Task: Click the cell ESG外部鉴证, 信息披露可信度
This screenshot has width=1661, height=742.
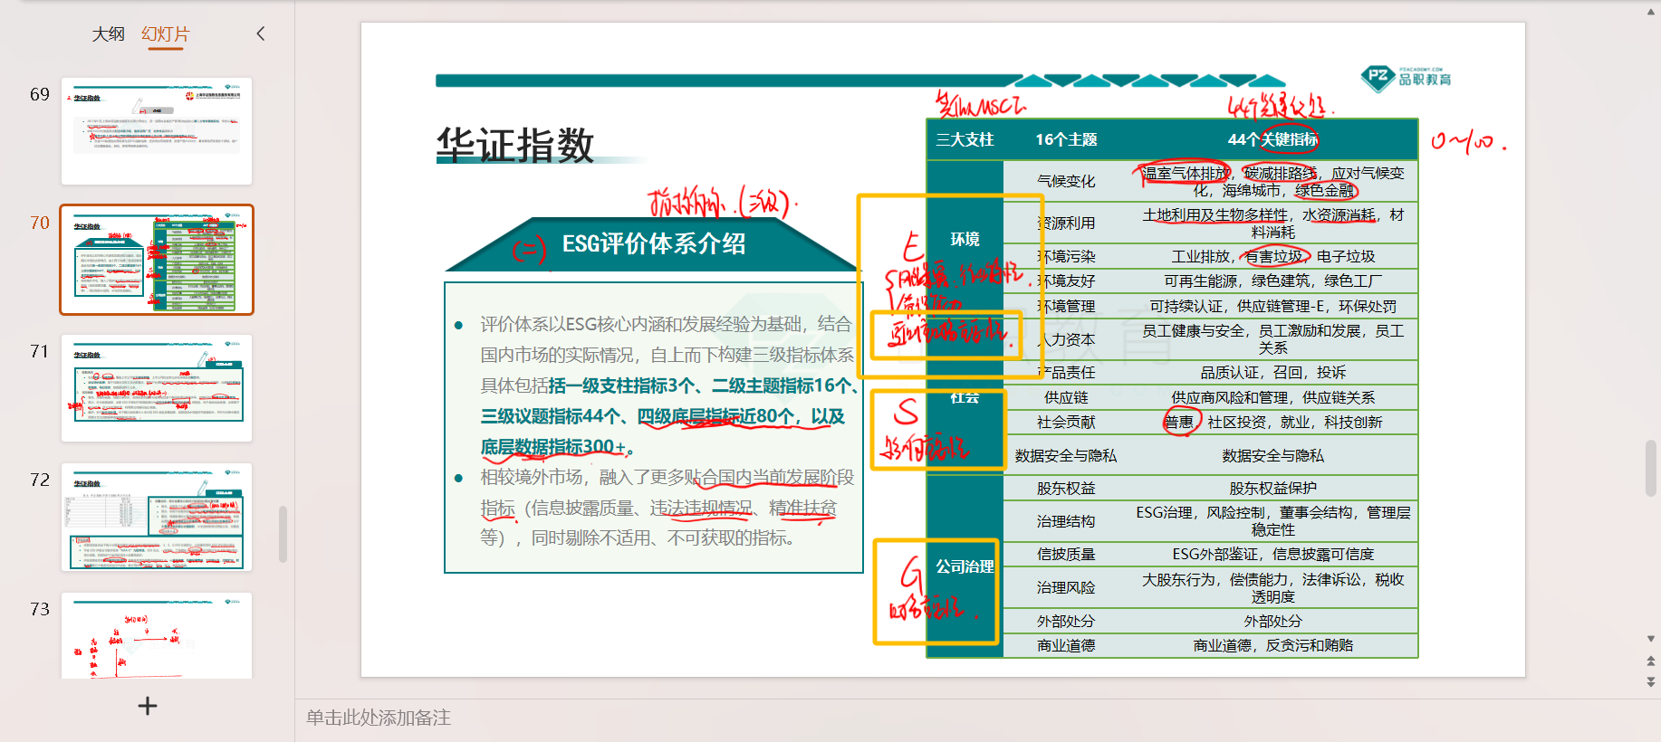Action: coord(1272,554)
